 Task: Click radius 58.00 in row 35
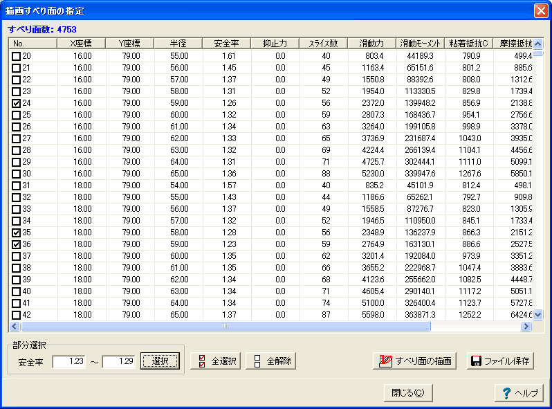pos(179,233)
